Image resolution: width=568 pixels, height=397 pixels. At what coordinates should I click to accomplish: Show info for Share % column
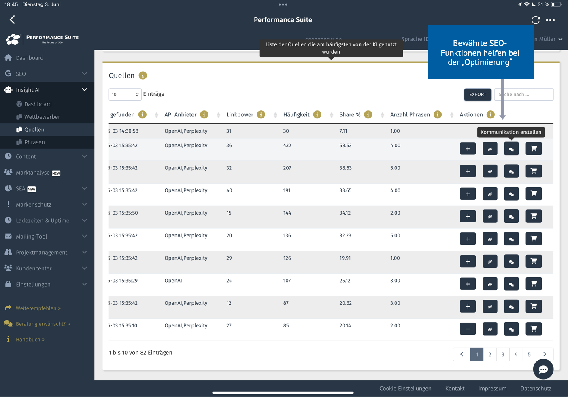click(x=368, y=114)
